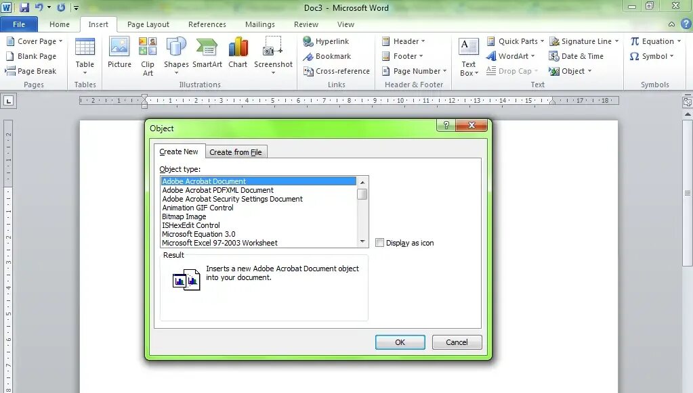Insert Date & Time
This screenshot has width=693, height=393.
pos(576,56)
